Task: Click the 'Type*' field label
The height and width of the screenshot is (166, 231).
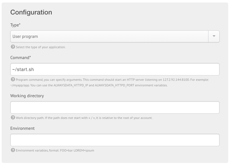Action: click(14, 25)
